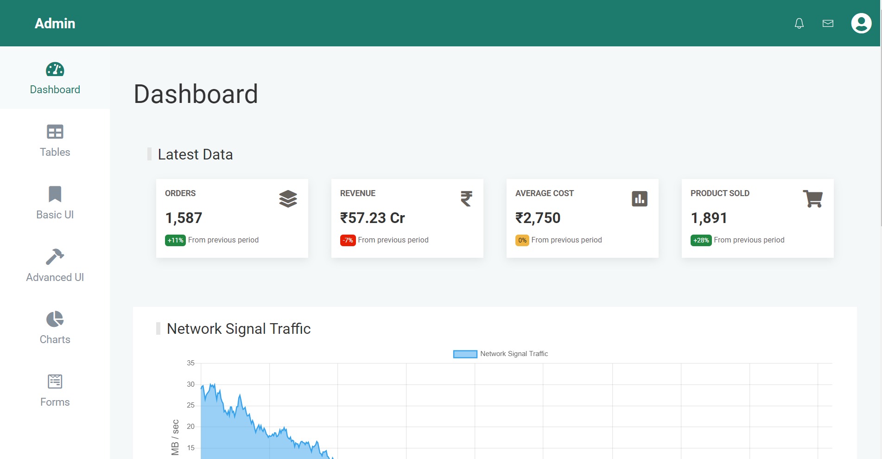
Task: Click the Advanced UI hammer icon
Action: tap(55, 256)
